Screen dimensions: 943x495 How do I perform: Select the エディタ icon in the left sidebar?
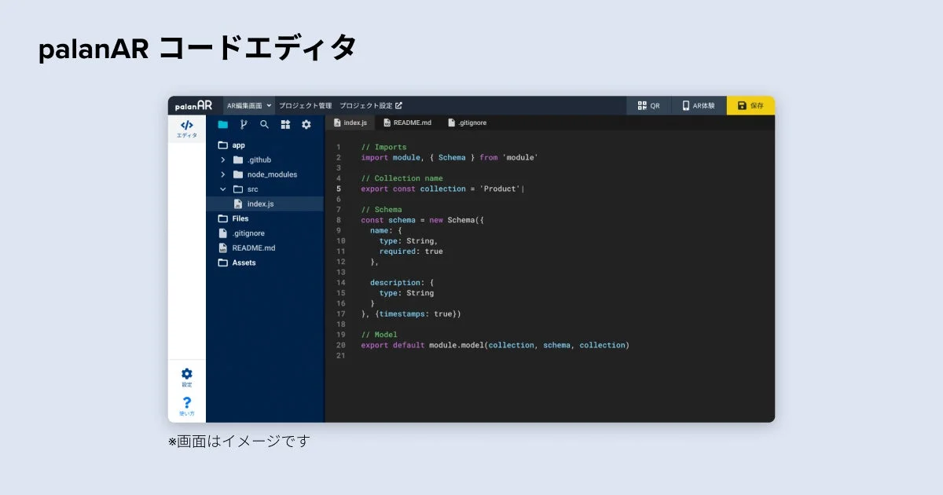coord(186,128)
